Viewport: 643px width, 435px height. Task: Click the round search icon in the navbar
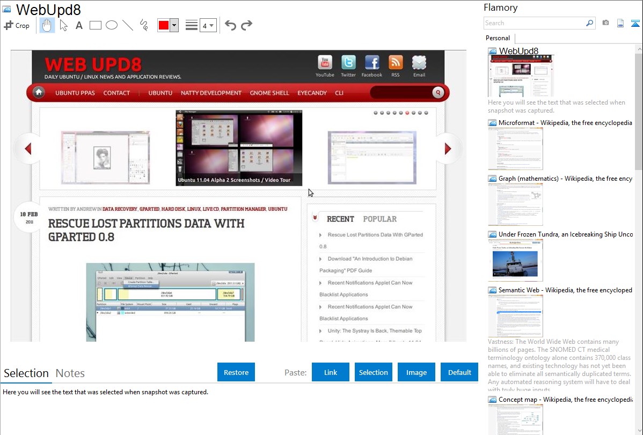pyautogui.click(x=438, y=93)
